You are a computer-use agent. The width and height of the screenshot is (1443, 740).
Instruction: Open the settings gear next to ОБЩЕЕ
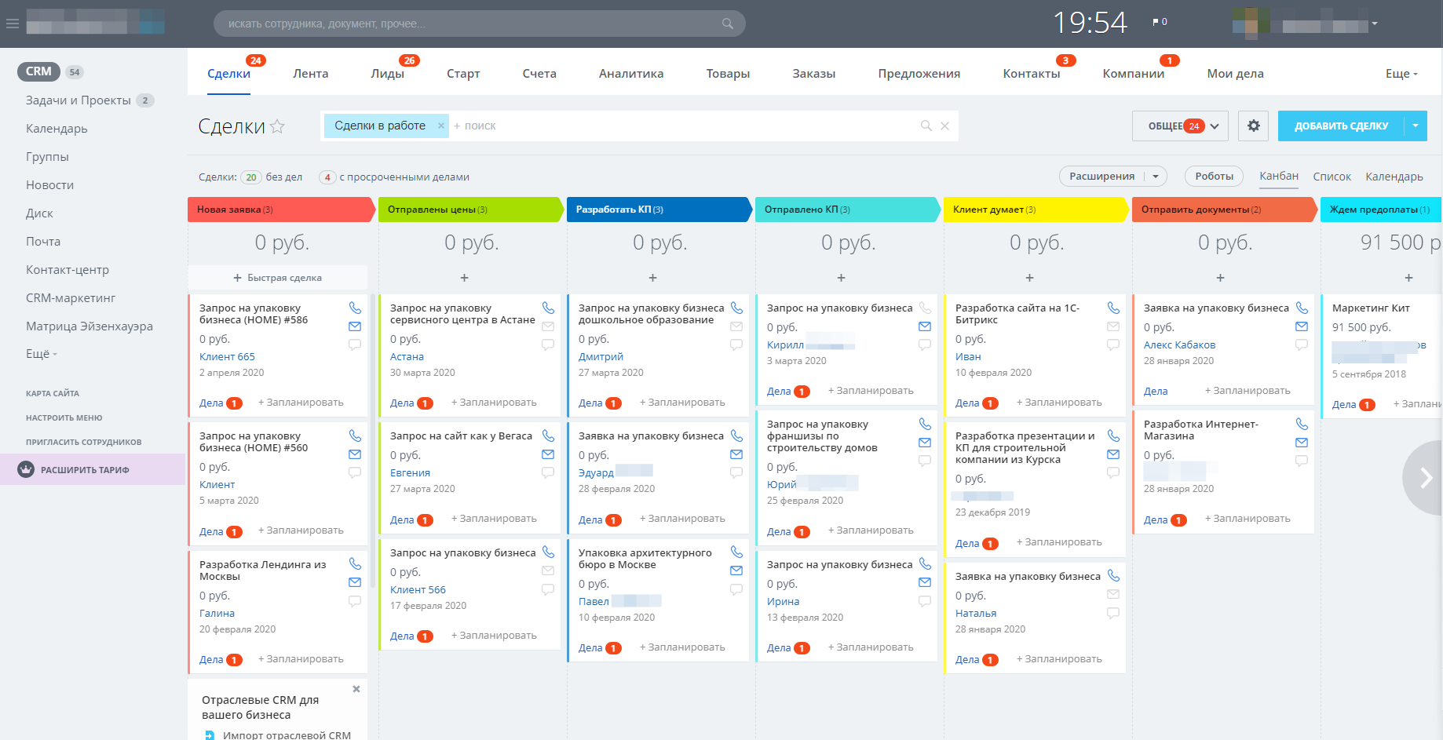tap(1253, 126)
